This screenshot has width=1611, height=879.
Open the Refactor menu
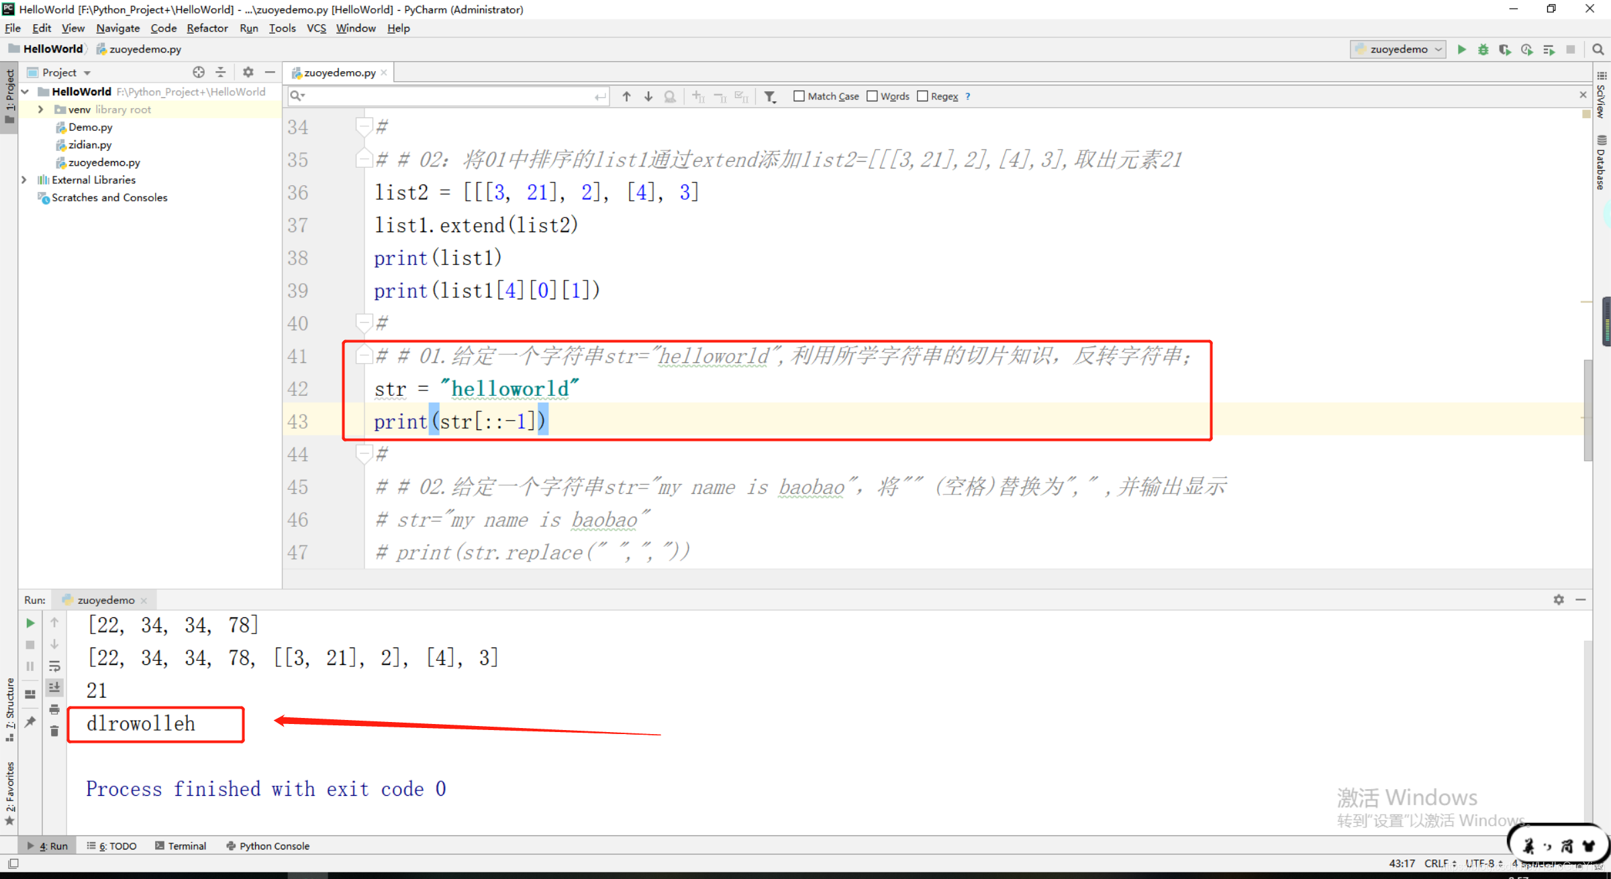point(207,28)
